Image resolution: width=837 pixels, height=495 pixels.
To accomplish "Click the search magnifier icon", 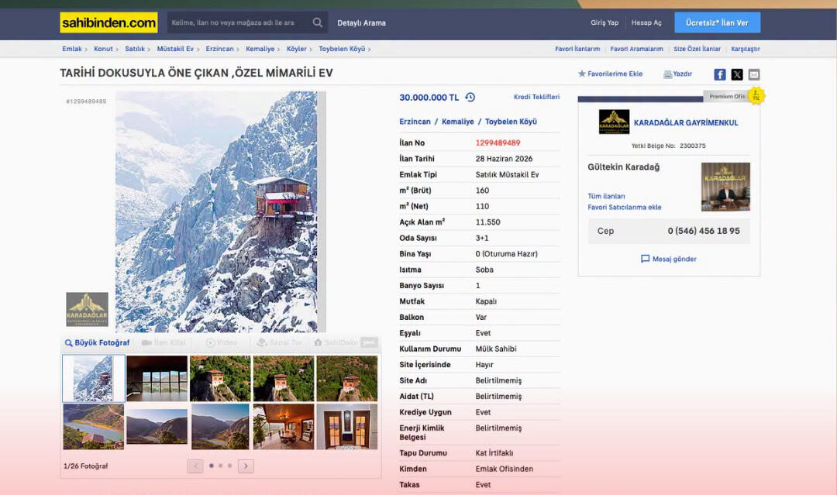I will click(318, 22).
